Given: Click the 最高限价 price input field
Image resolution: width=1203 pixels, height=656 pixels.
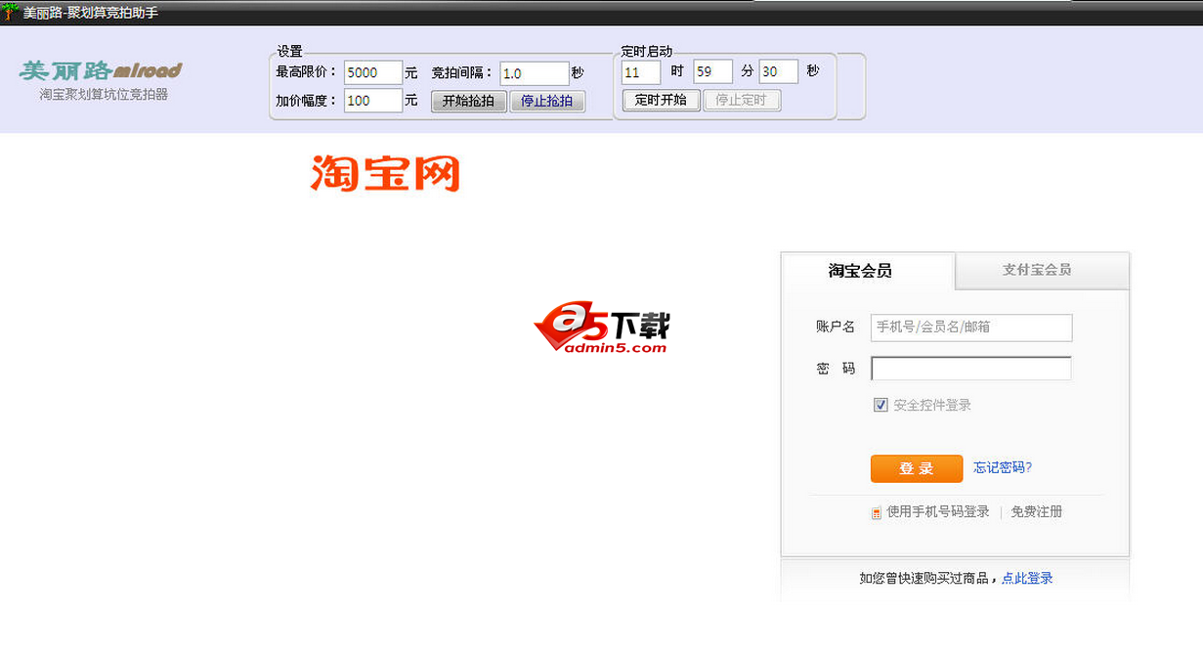Looking at the screenshot, I should point(373,72).
